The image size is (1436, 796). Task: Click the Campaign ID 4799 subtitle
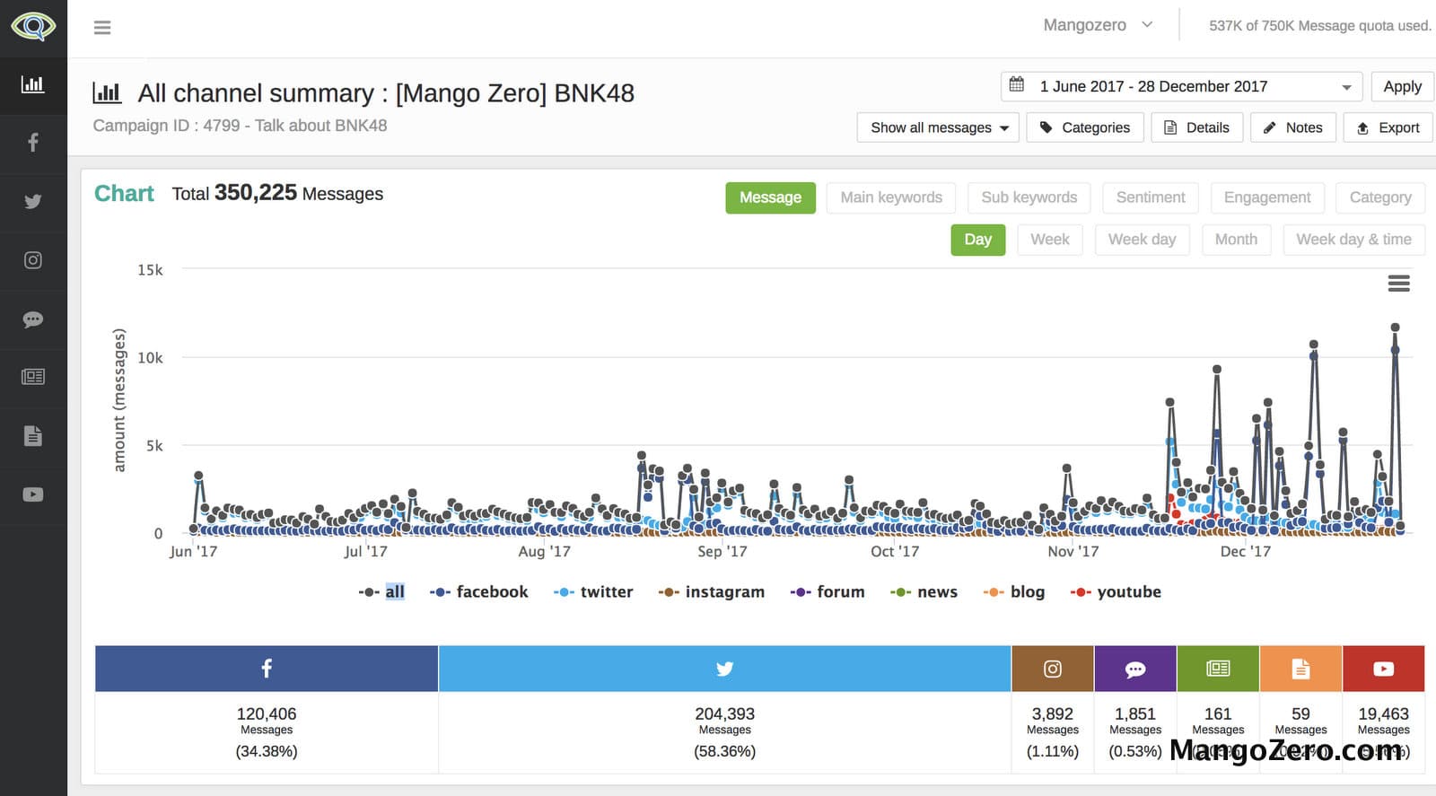click(x=240, y=126)
